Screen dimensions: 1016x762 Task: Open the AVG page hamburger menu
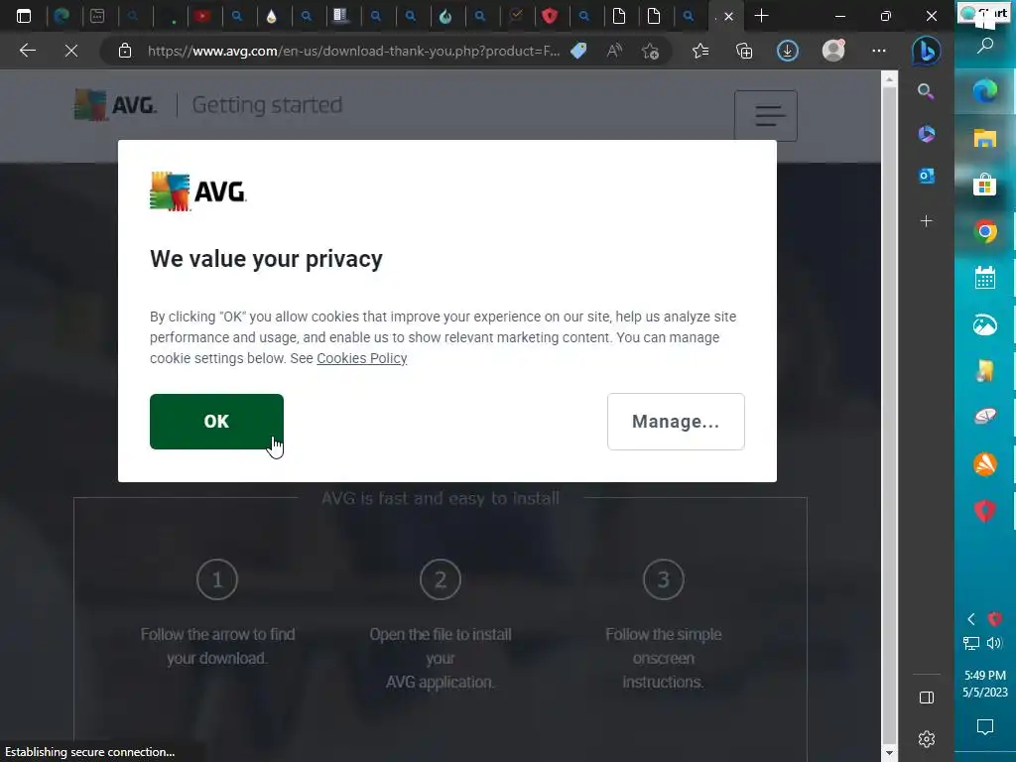tap(766, 116)
